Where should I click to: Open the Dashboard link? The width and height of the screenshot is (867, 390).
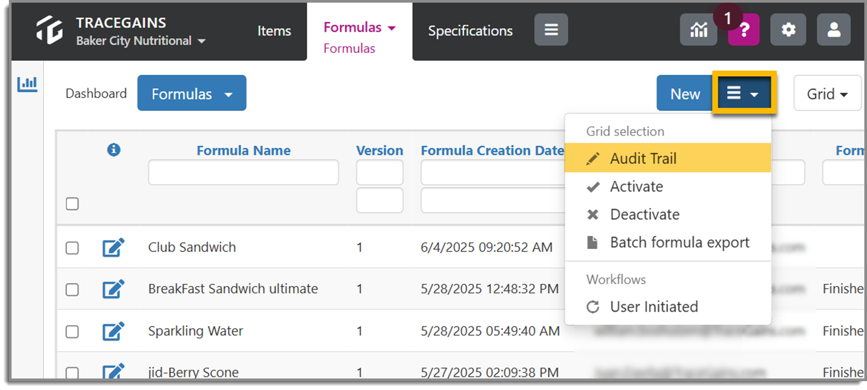click(x=96, y=94)
